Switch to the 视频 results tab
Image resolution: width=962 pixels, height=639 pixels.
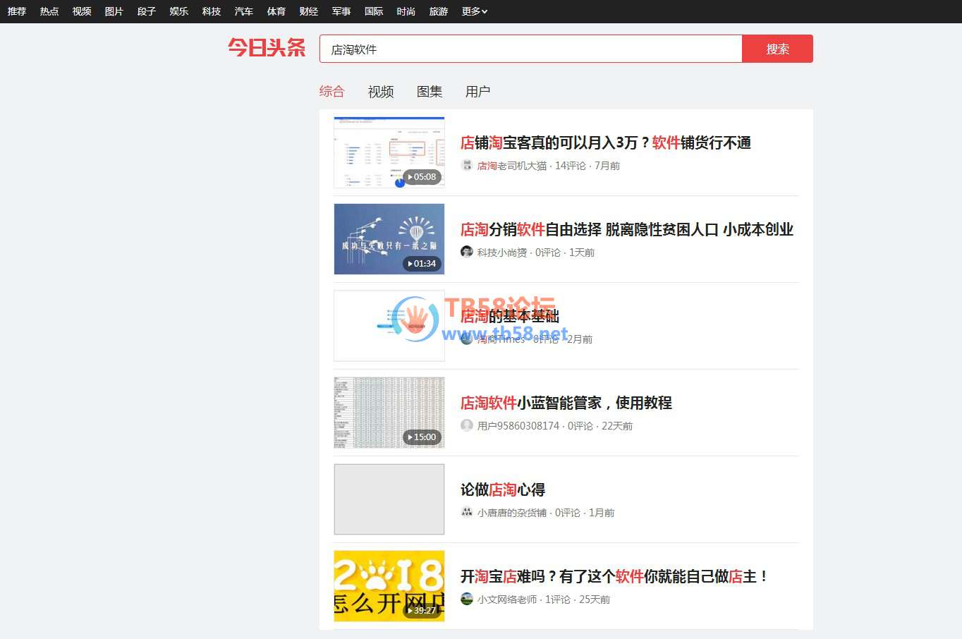tap(381, 92)
